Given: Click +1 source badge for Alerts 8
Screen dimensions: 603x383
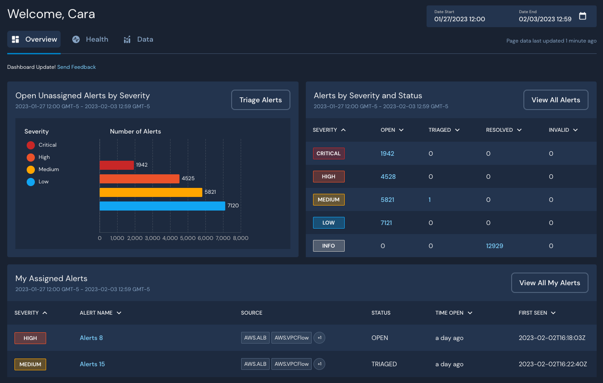Looking at the screenshot, I should pos(319,338).
